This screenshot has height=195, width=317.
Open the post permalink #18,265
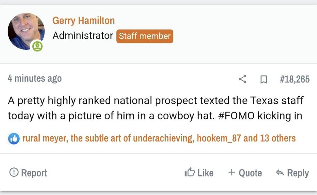click(294, 79)
